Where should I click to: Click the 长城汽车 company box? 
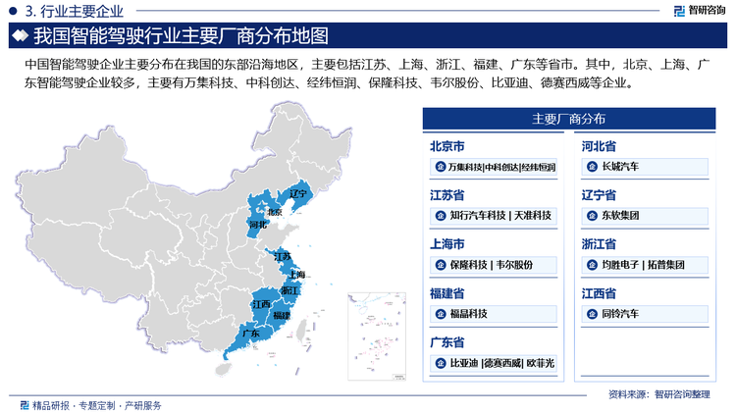pos(645,167)
